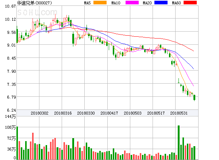
Task: Click the 7.90 price axis label
Action: click(x=11, y=71)
